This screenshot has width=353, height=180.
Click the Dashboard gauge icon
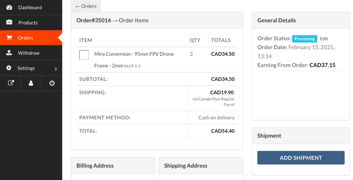pyautogui.click(x=9, y=8)
